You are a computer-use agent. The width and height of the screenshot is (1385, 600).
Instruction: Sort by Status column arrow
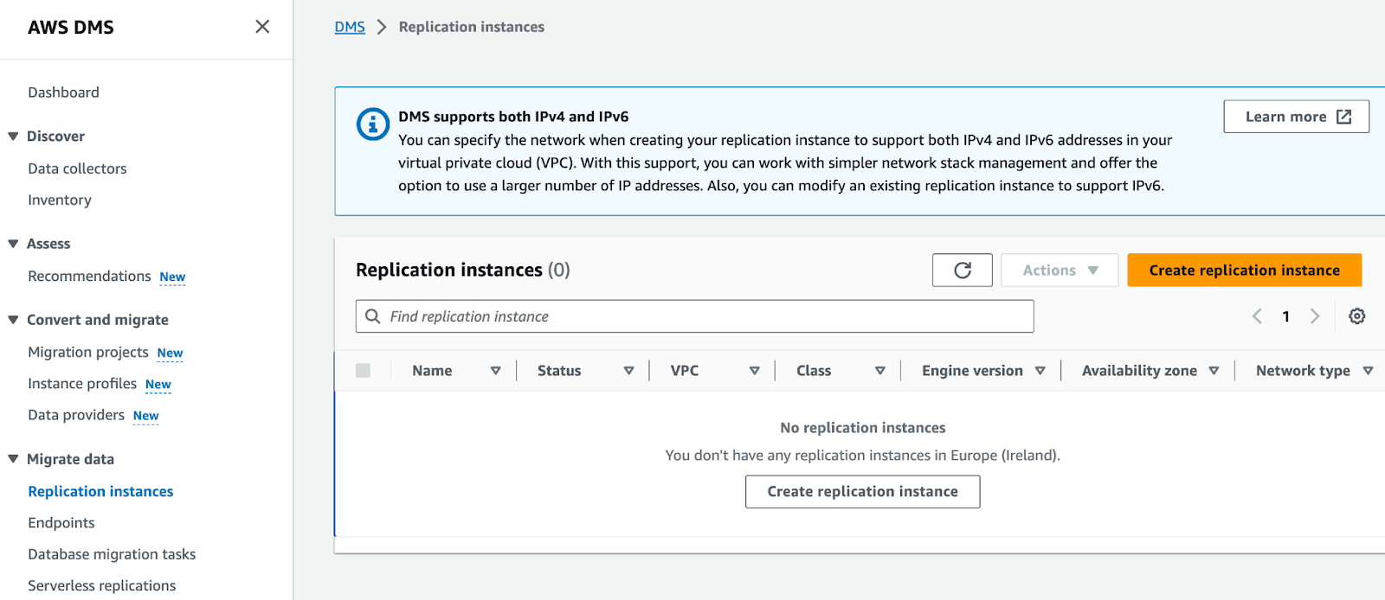click(x=628, y=371)
